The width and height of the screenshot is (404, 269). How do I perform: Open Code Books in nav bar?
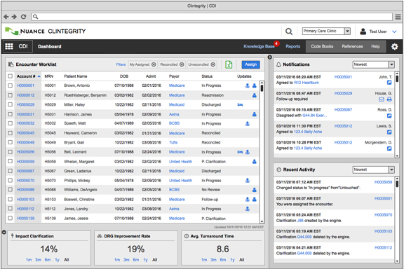tap(322, 46)
